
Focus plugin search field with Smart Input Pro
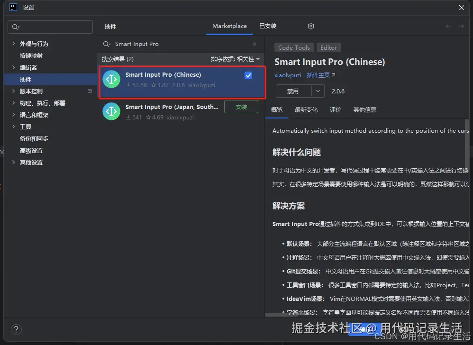click(181, 44)
